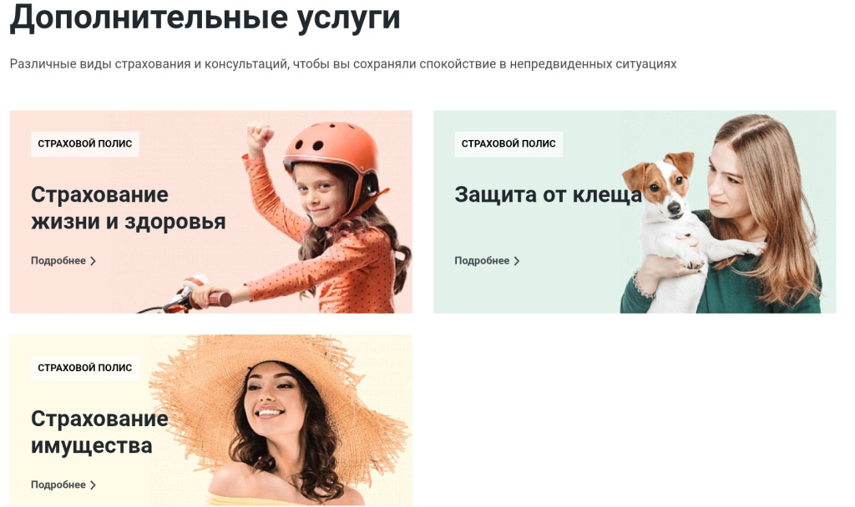855x507 pixels.
Task: Click chevron arrow next to property insurance Подробнее
Action: 94,484
